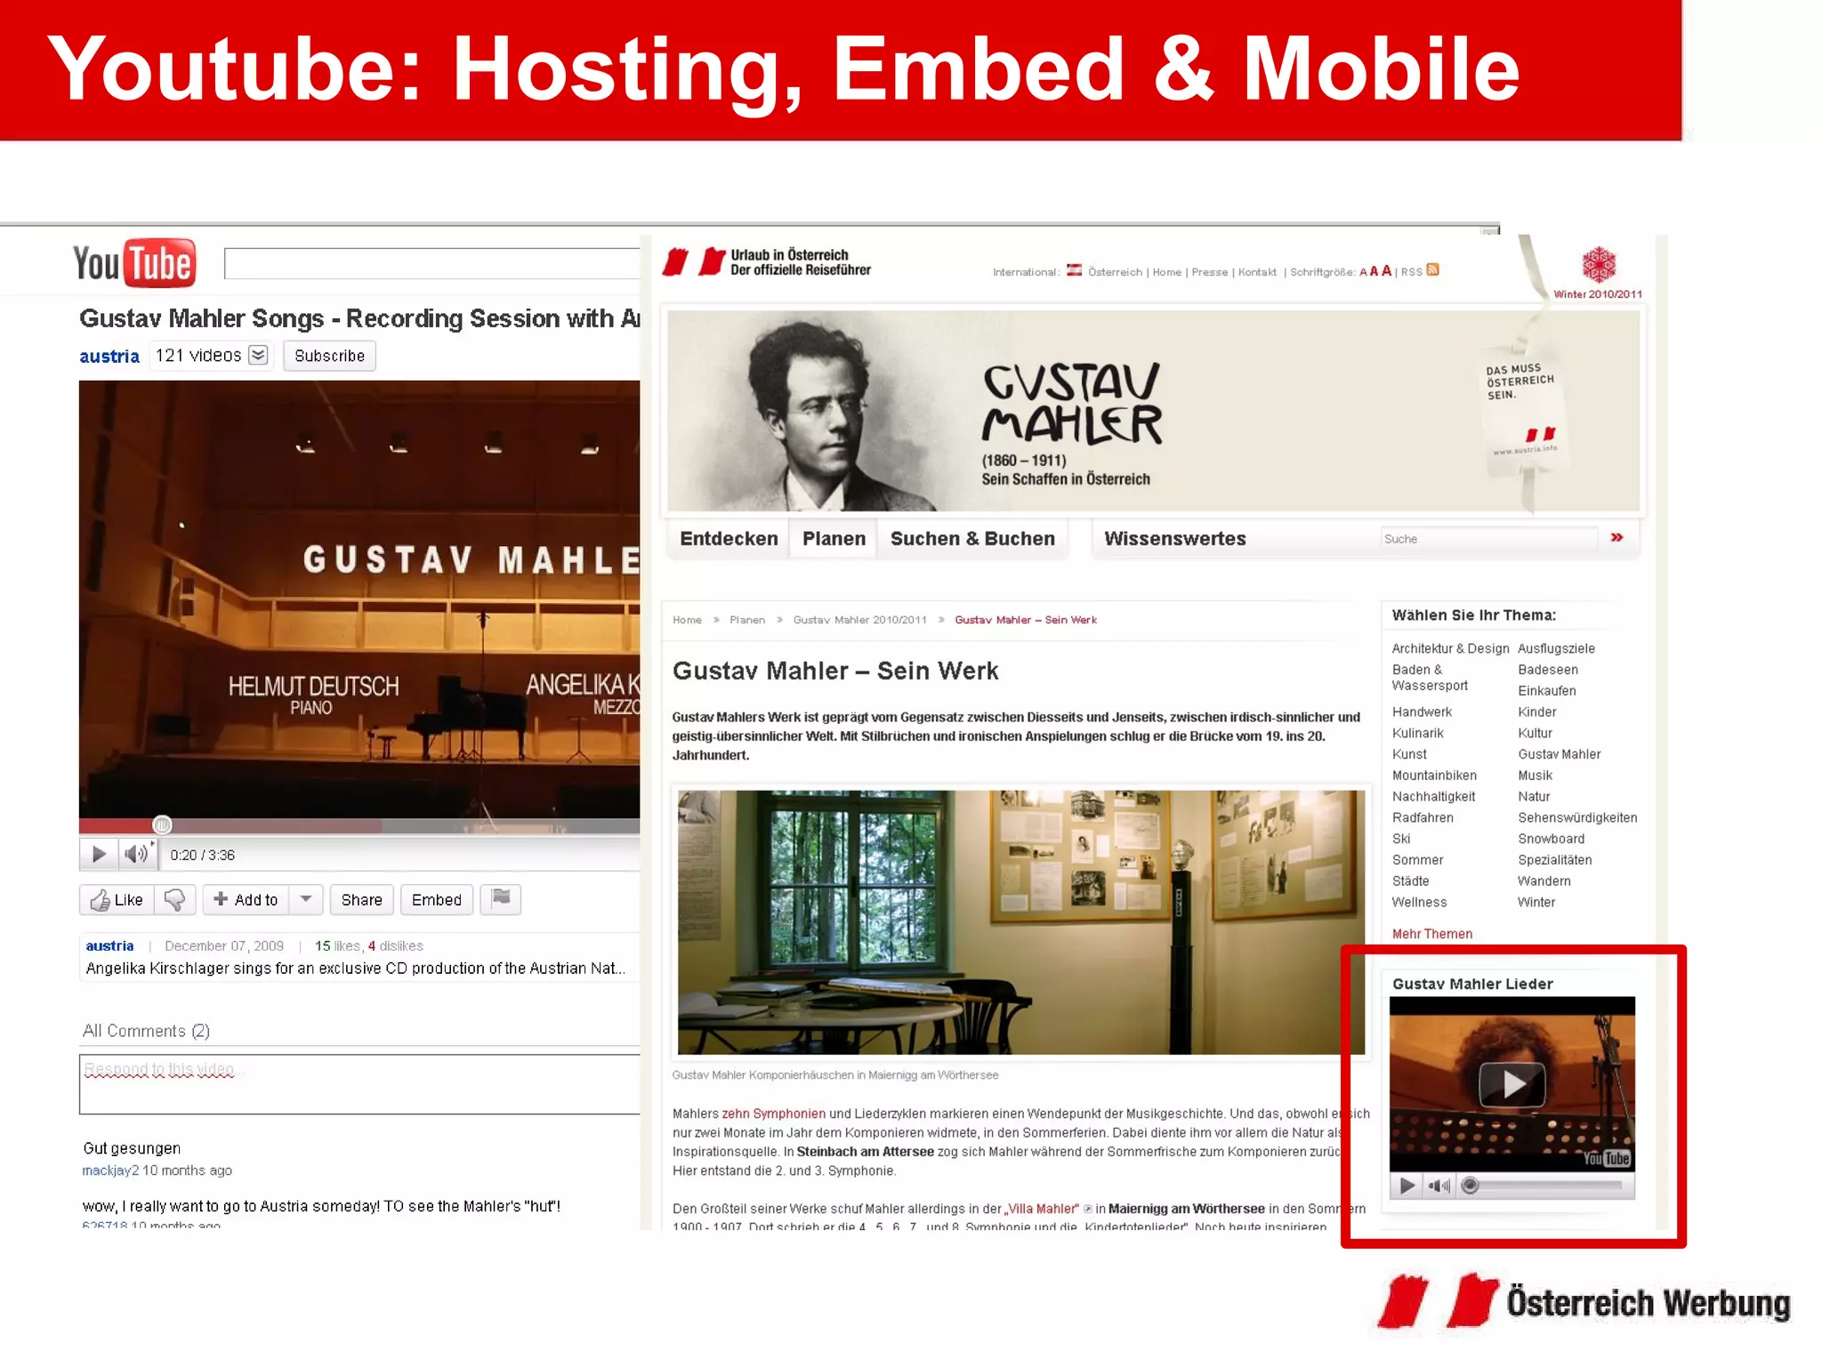Click the embedded player seek slider

pyautogui.click(x=1545, y=1186)
